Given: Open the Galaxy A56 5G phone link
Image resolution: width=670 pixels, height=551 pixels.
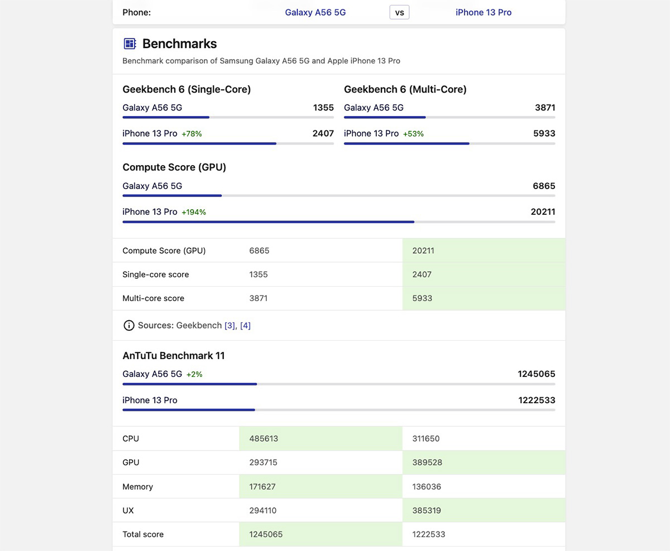Looking at the screenshot, I should (x=315, y=12).
